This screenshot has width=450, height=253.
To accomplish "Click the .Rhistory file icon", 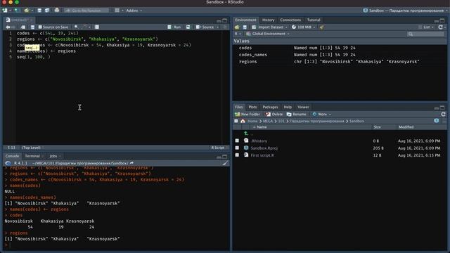I will [246, 141].
